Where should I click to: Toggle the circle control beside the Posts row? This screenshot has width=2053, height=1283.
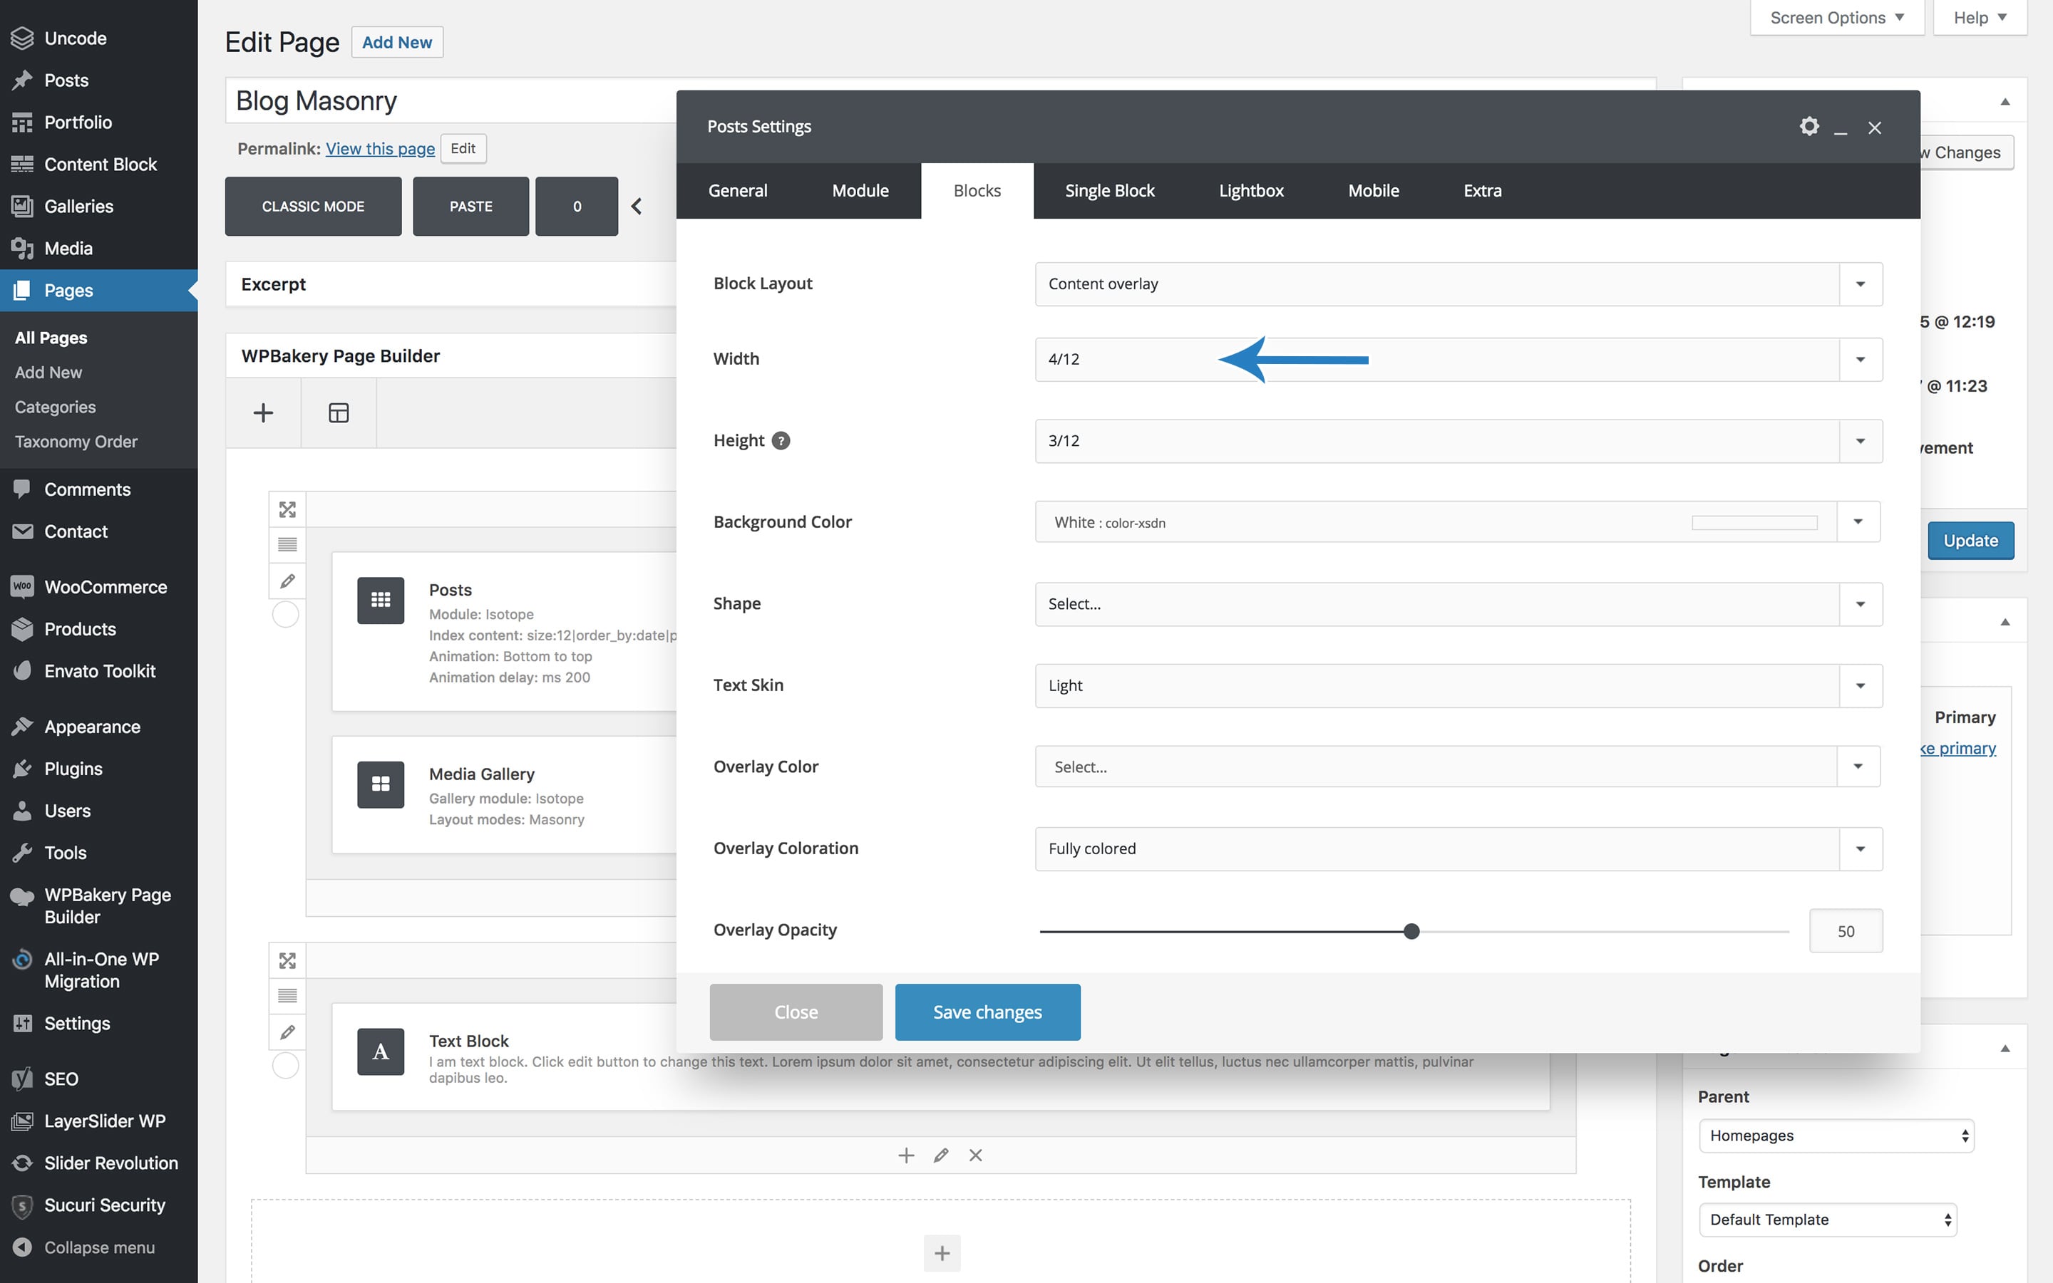coord(285,614)
